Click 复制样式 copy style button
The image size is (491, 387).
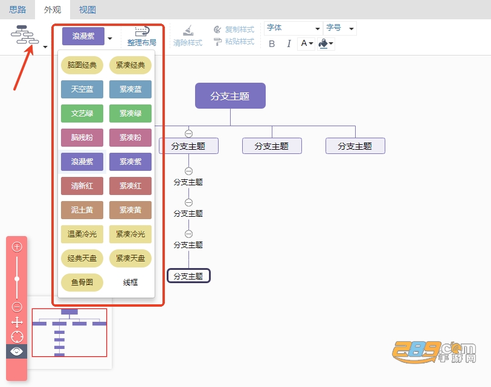[234, 30]
